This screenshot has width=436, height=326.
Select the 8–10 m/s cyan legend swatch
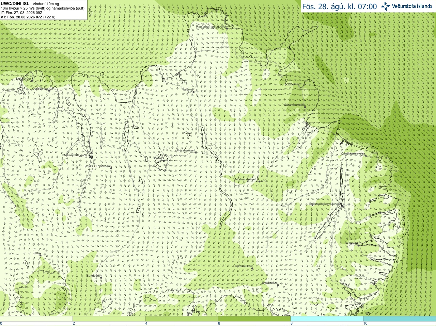click(x=327, y=319)
